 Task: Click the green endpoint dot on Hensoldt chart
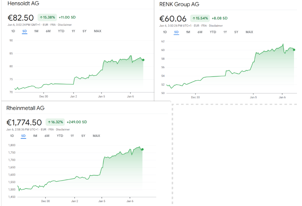(143, 60)
